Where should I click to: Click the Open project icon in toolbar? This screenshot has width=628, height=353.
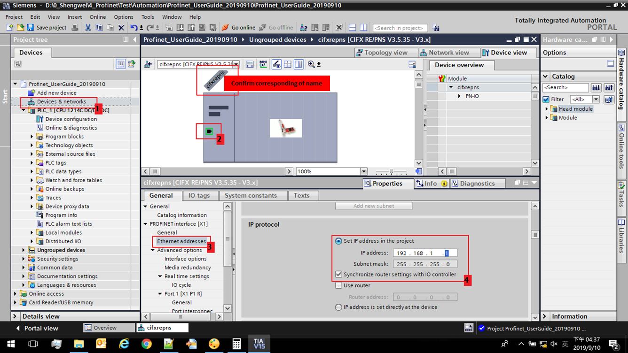coord(20,28)
